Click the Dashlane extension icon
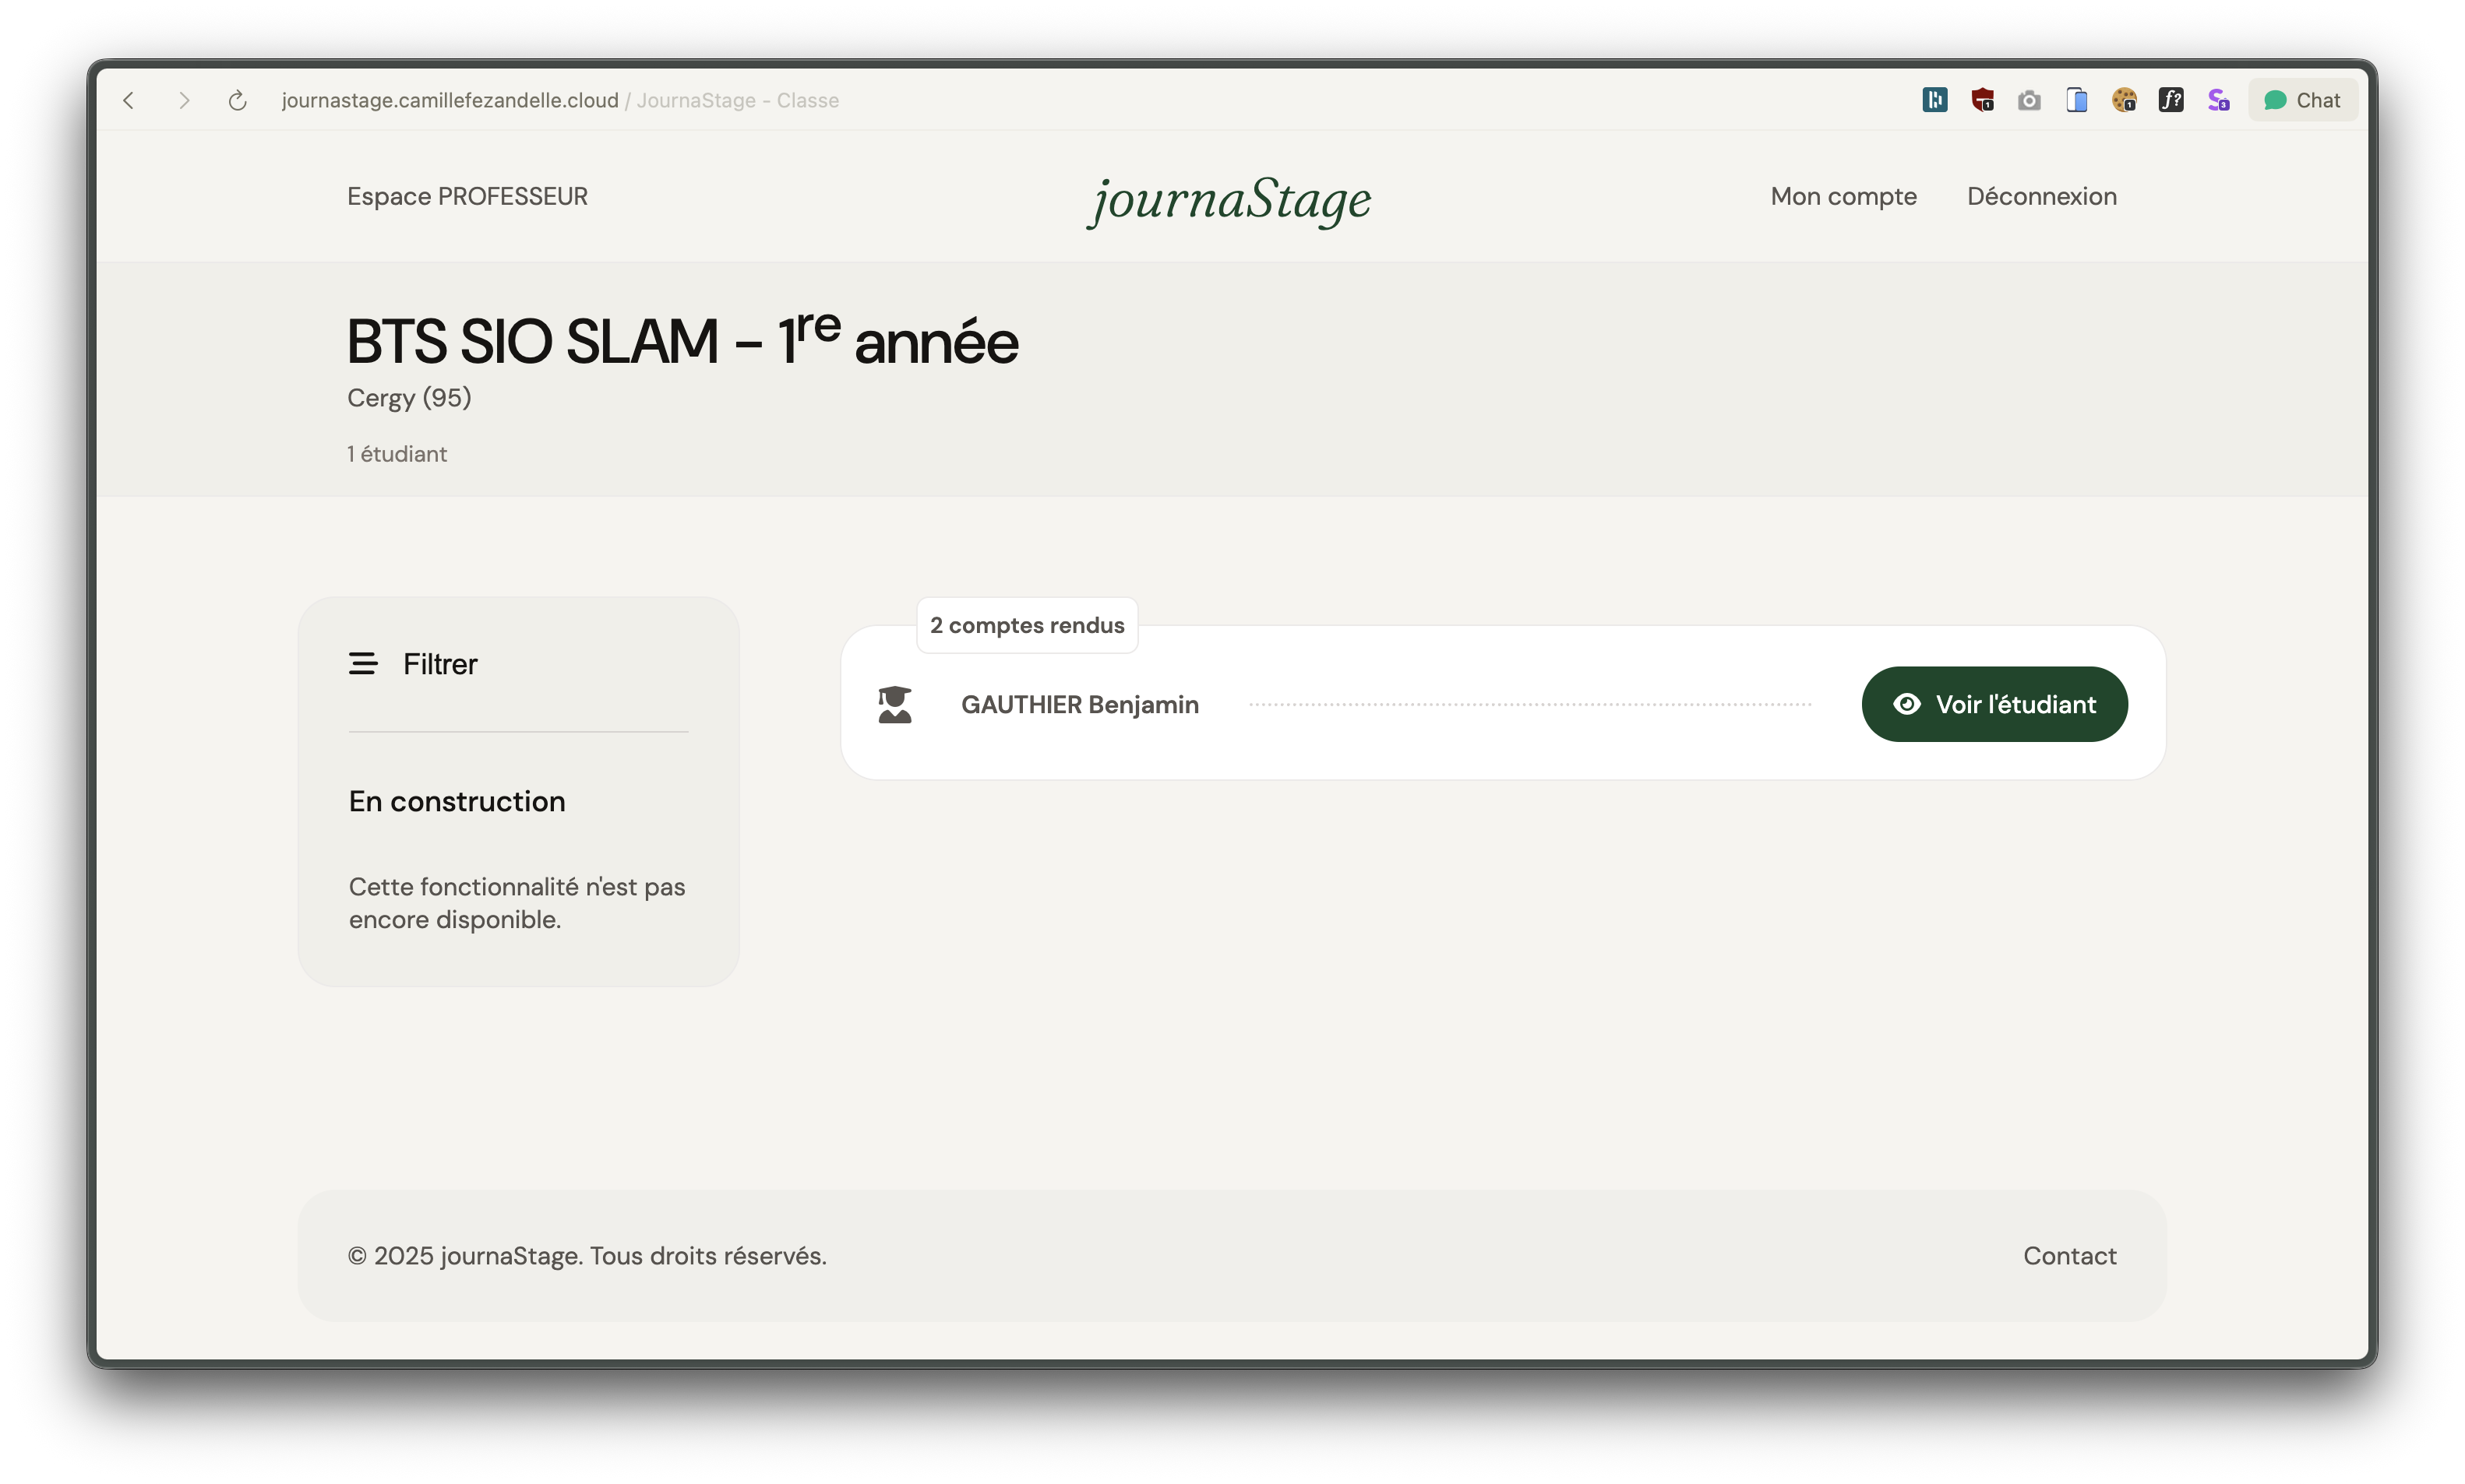2465x1484 pixels. [1934, 100]
